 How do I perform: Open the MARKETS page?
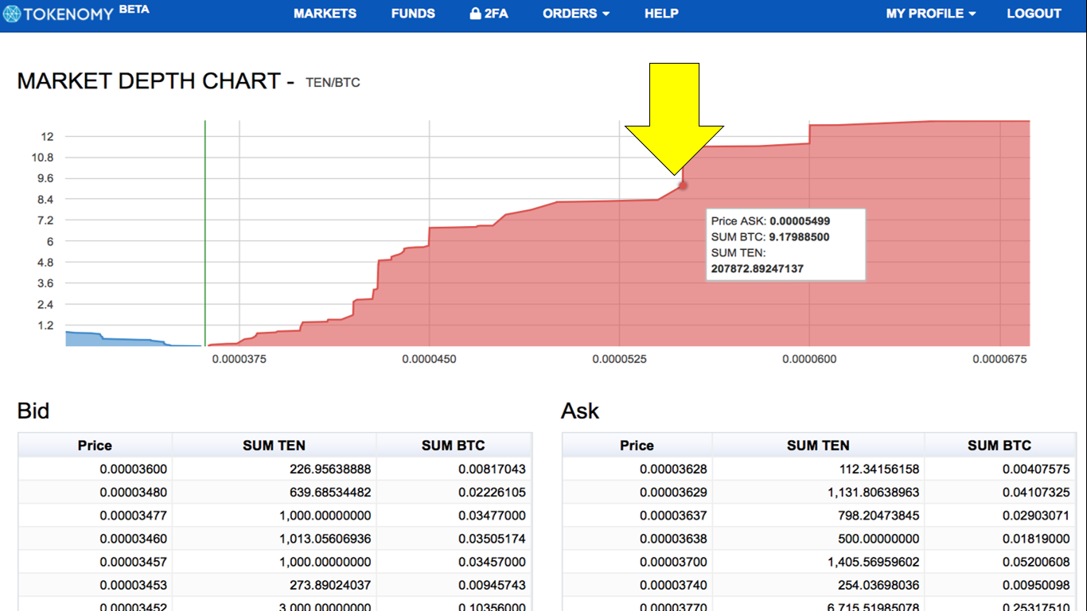[325, 14]
